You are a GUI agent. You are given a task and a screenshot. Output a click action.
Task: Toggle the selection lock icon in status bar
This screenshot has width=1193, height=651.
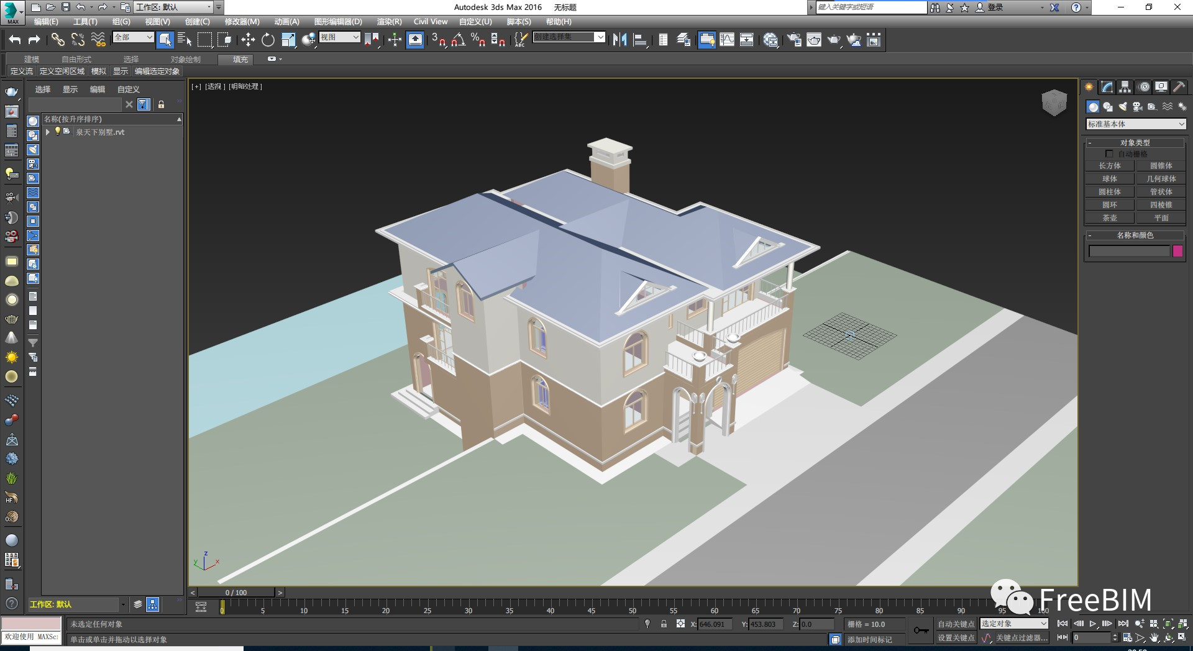click(664, 624)
